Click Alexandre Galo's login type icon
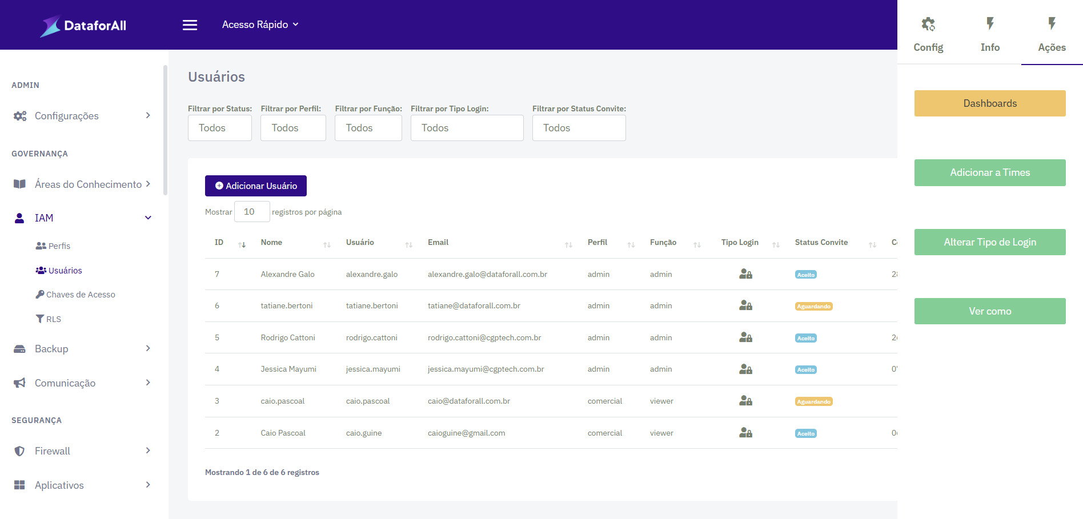The image size is (1083, 519). (x=745, y=274)
